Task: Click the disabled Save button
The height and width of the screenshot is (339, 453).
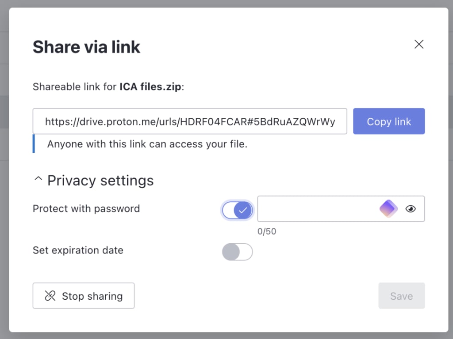Action: 401,296
